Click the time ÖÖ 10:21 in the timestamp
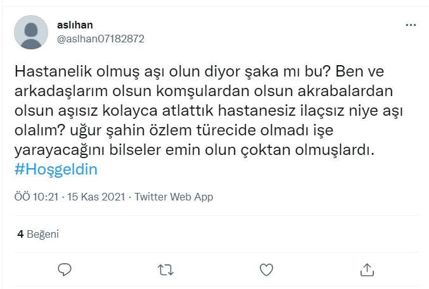429x289 pixels. tap(36, 197)
